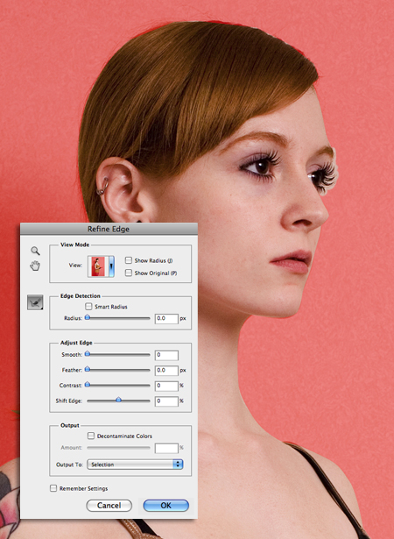Check the Decontaminate Colors option
Image resolution: width=394 pixels, height=539 pixels.
91,436
